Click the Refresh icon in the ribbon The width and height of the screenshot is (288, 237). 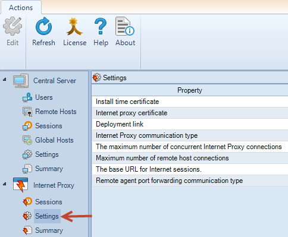point(43,26)
